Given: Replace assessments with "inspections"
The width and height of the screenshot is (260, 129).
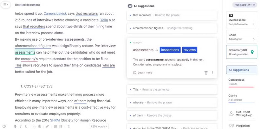Looking at the screenshot, I should pos(170,50).
